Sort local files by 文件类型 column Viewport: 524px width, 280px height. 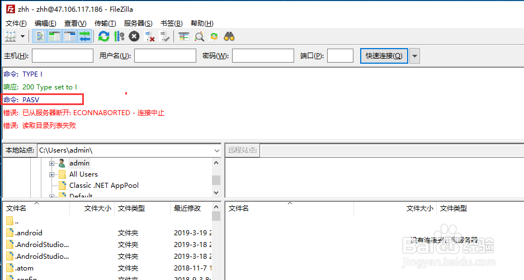point(143,208)
